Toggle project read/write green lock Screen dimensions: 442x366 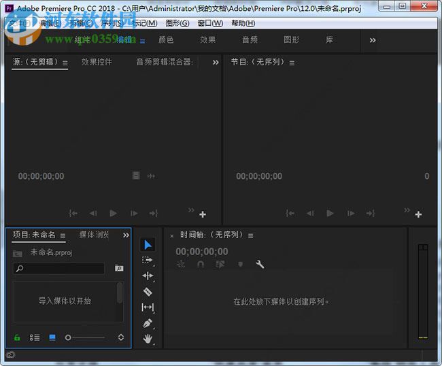(17, 337)
